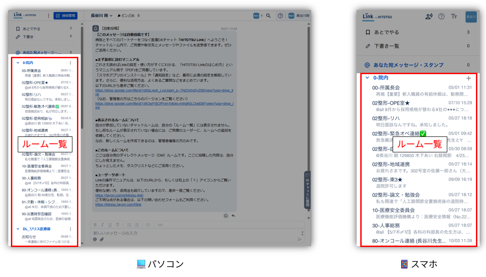Open the 長谷川 剛 room name dropdown
The height and width of the screenshot is (277, 486).
tap(102, 15)
